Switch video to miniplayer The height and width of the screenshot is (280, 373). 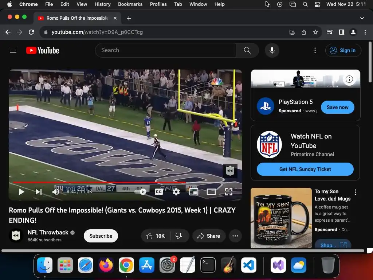point(194,192)
